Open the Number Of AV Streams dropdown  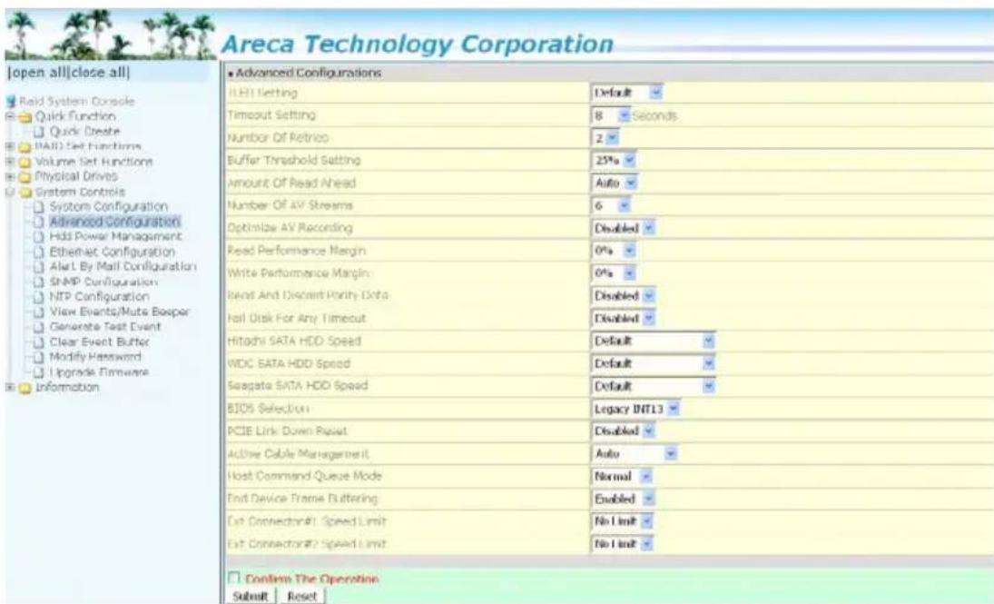611,205
